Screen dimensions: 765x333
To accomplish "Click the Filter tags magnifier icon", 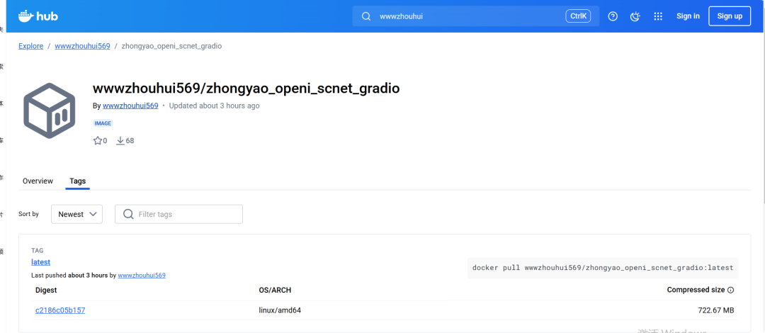I will click(x=128, y=215).
